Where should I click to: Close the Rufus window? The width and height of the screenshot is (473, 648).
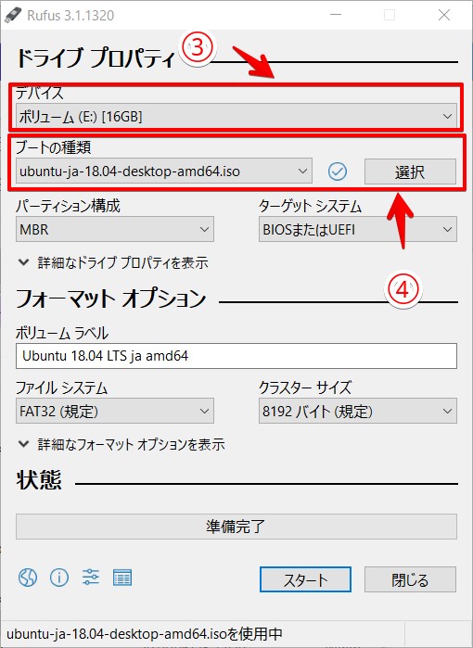click(x=444, y=15)
